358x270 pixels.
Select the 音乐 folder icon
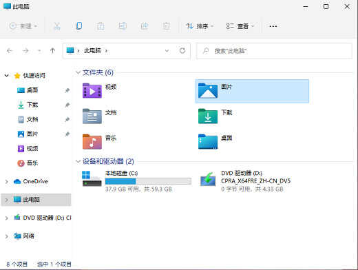click(x=92, y=142)
